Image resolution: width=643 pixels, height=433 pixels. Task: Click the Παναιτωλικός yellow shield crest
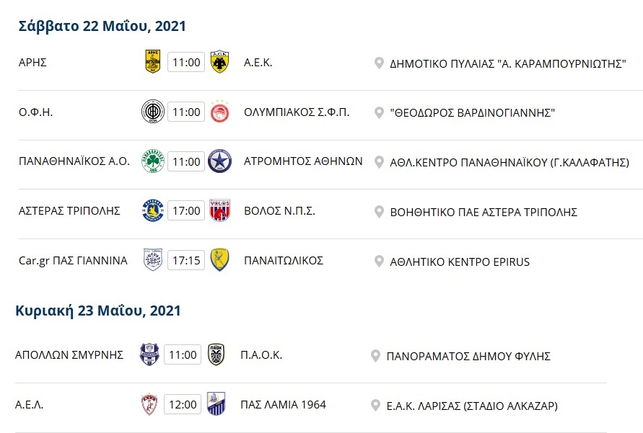tap(219, 260)
